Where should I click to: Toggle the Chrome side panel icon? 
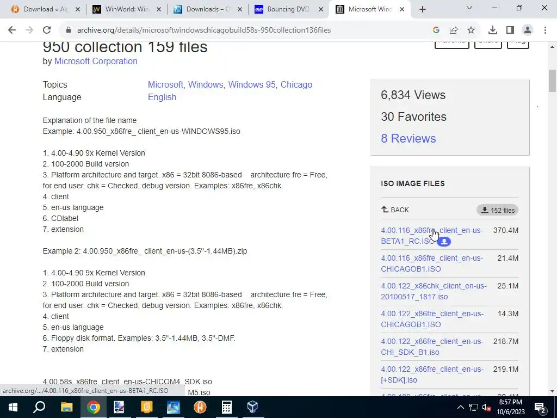pyautogui.click(x=510, y=30)
